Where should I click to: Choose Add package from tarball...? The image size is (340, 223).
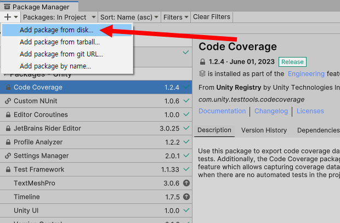point(67,42)
